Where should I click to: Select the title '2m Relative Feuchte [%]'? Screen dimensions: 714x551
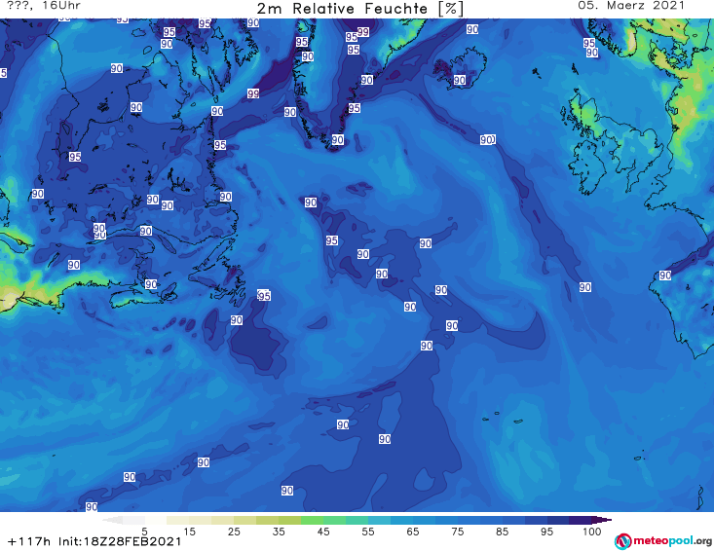coord(360,8)
